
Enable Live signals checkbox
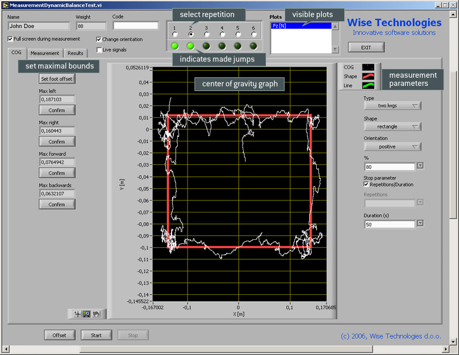coord(99,50)
